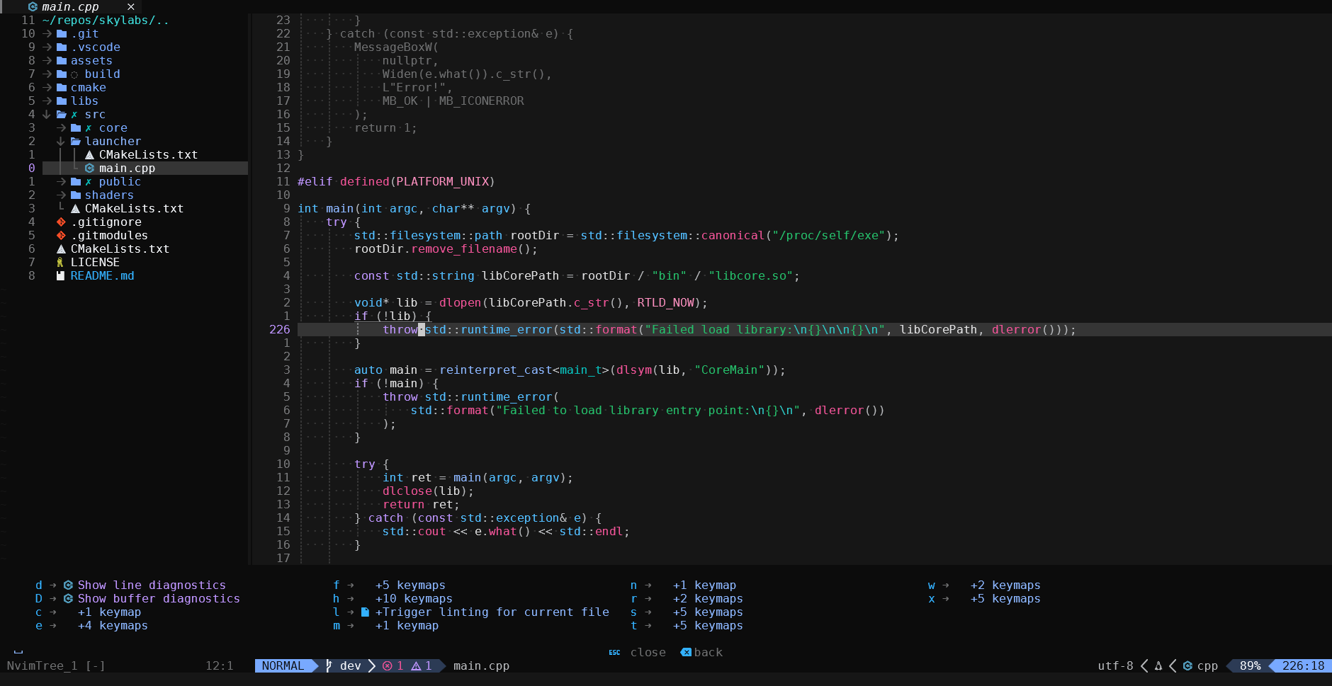Expand the core folder arrow
Screen dimensions: 1332x686
click(x=61, y=128)
